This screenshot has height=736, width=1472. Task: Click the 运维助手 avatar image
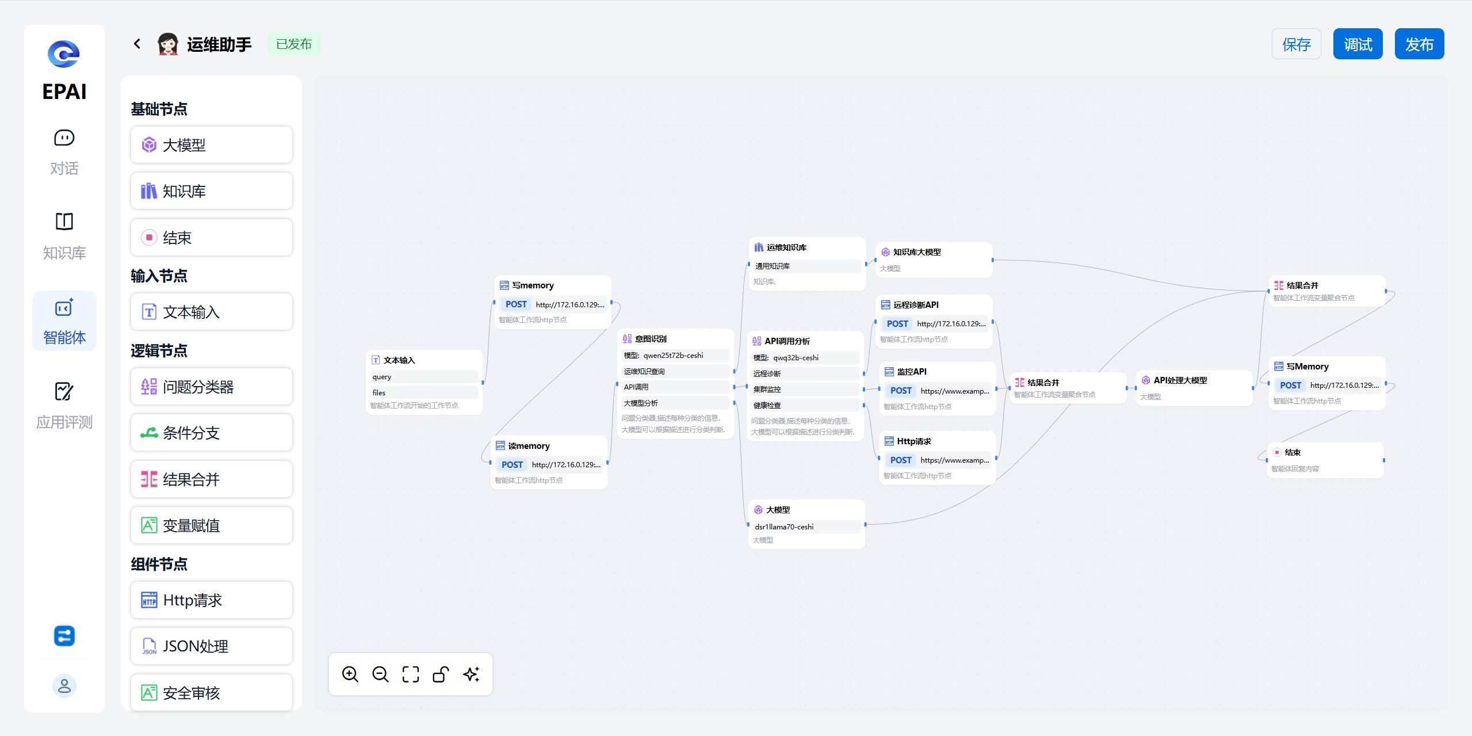tap(168, 44)
